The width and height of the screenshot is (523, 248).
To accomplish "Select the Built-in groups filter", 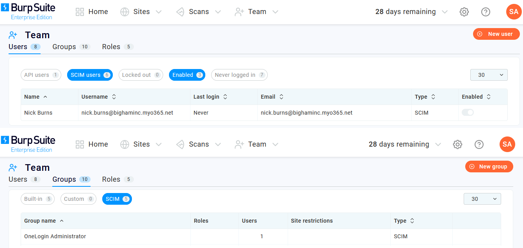I will [x=38, y=199].
